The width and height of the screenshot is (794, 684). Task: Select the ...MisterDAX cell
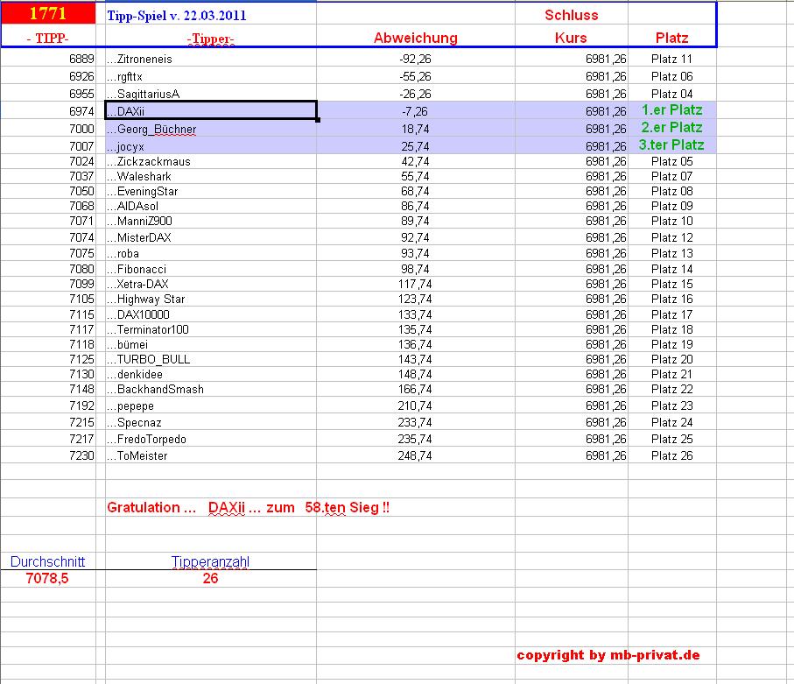pos(211,237)
